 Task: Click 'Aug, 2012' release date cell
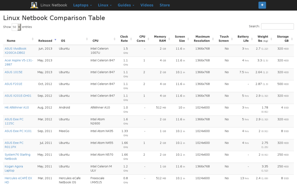[45, 107]
